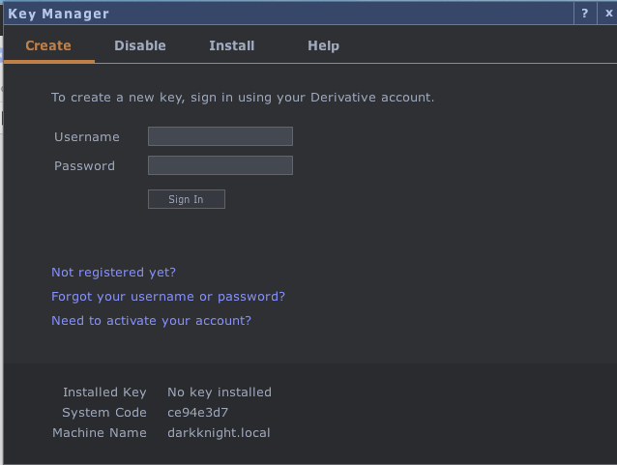Close the Key Manager dialog

[608, 14]
